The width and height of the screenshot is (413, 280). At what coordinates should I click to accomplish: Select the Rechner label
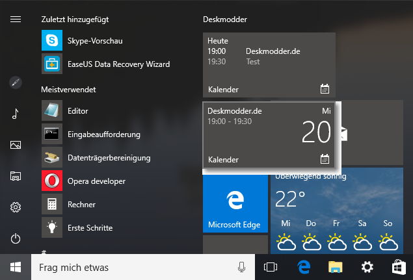click(81, 205)
